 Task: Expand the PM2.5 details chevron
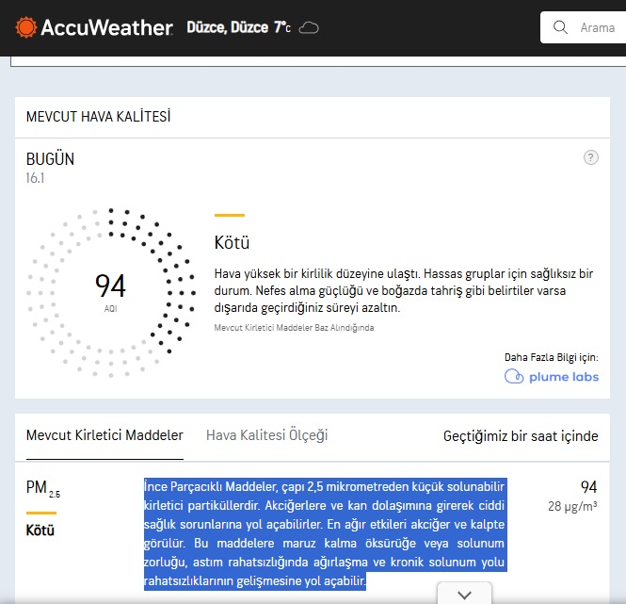(x=463, y=595)
